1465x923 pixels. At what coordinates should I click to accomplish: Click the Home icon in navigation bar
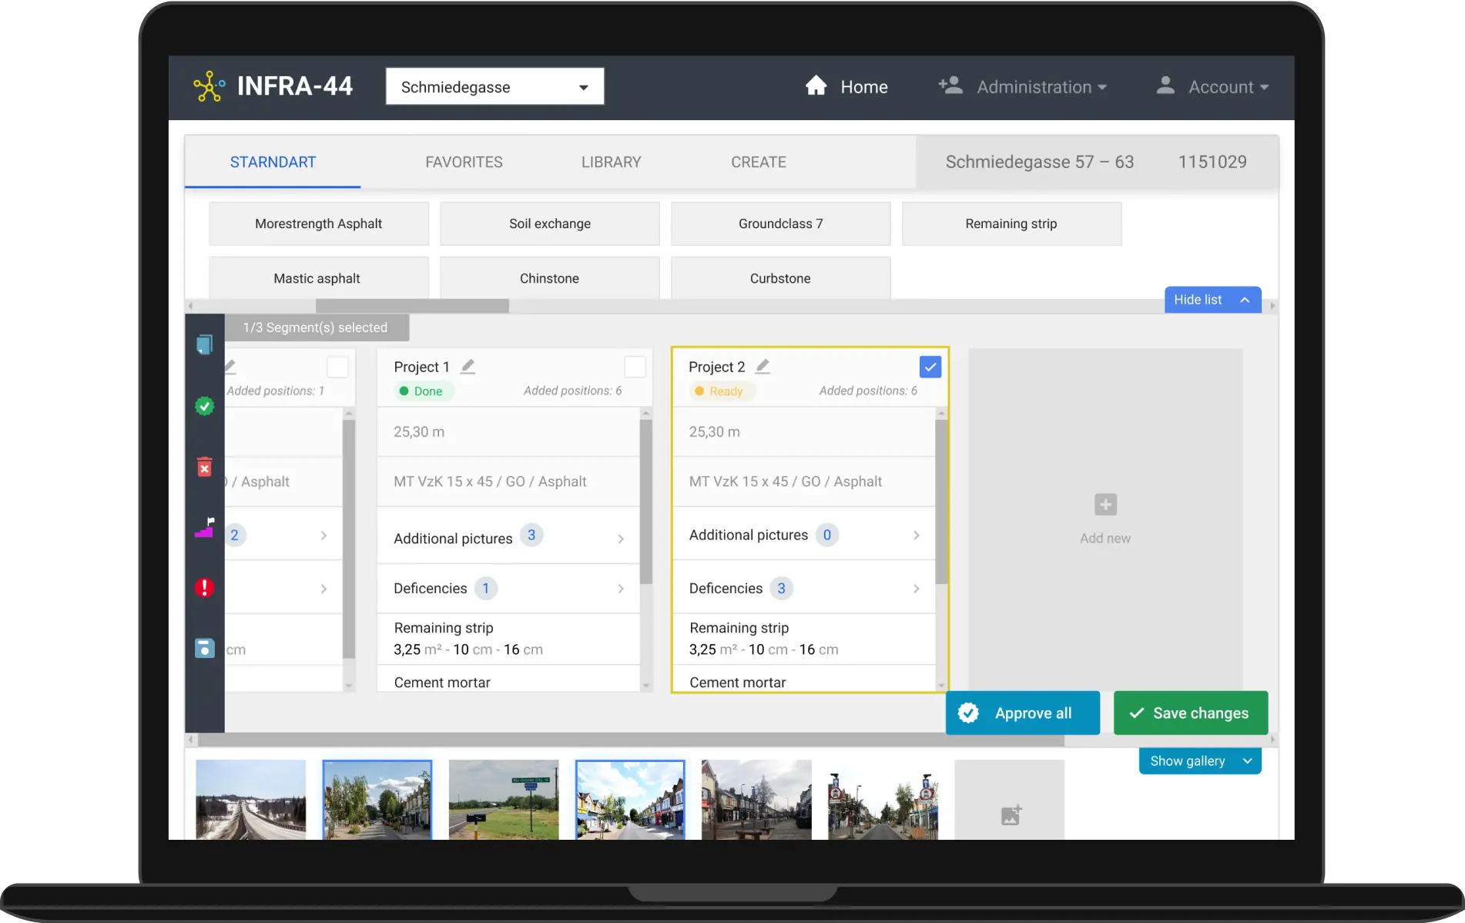tap(816, 86)
